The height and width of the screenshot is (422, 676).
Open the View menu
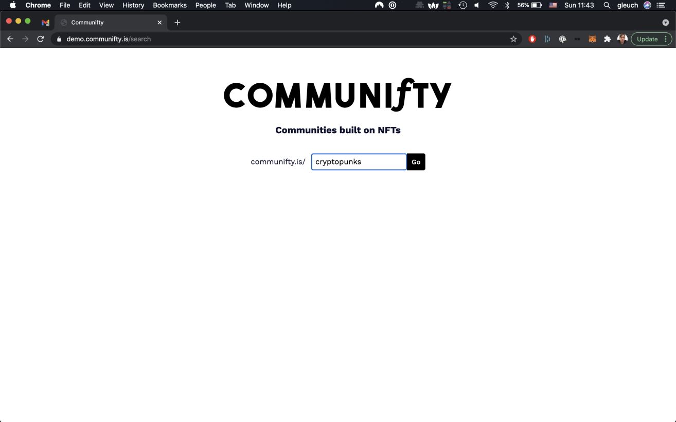pos(106,5)
